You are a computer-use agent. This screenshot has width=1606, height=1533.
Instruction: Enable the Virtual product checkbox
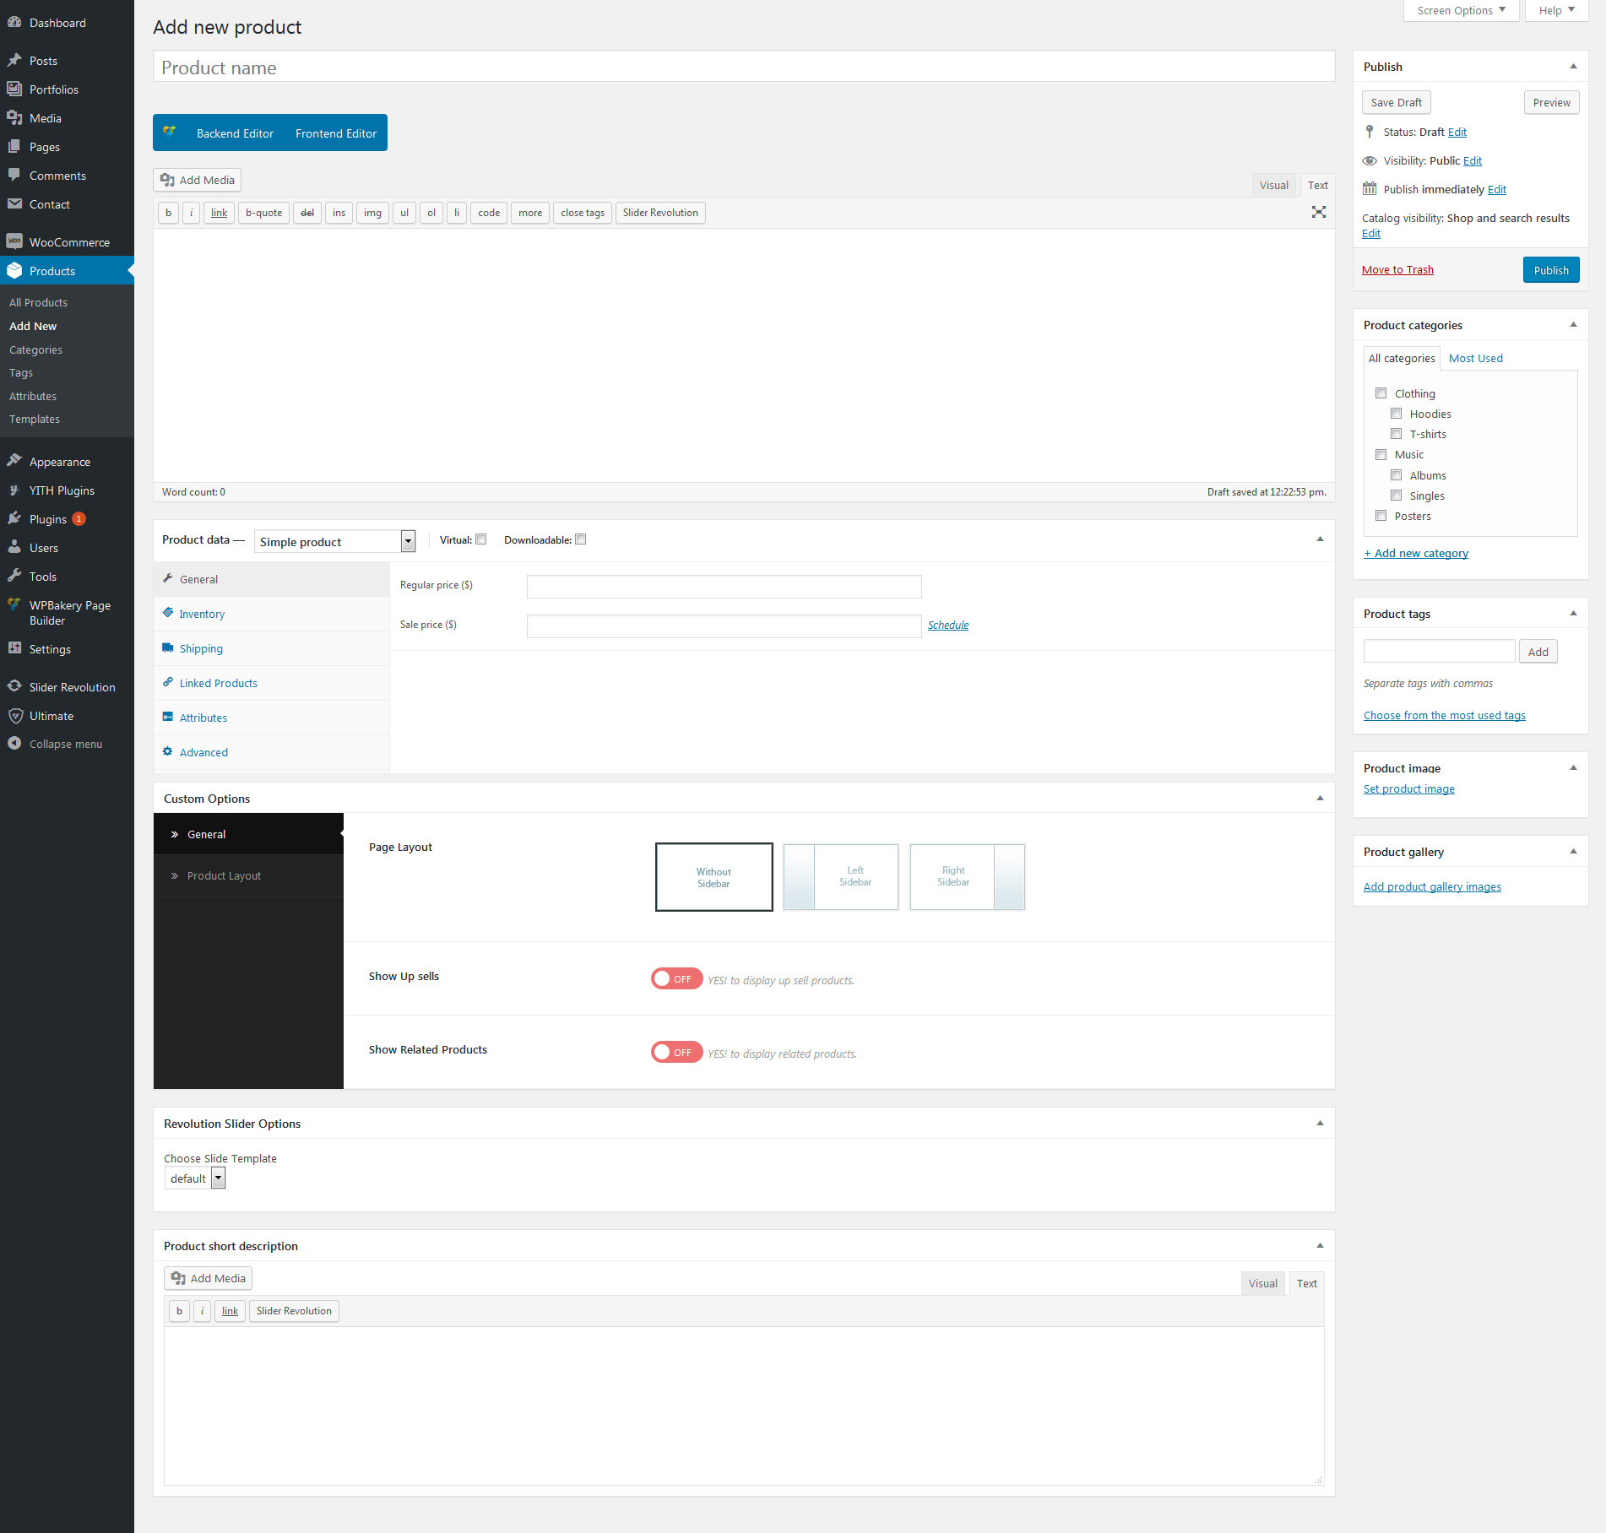coord(481,539)
